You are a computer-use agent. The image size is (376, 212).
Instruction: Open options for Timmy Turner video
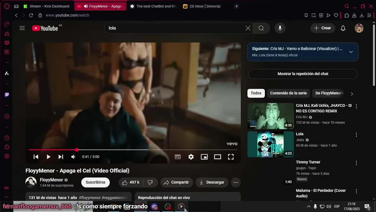356,163
